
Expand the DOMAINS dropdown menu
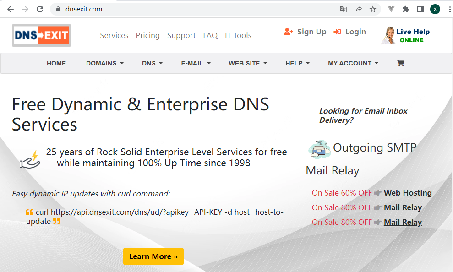pyautogui.click(x=105, y=63)
